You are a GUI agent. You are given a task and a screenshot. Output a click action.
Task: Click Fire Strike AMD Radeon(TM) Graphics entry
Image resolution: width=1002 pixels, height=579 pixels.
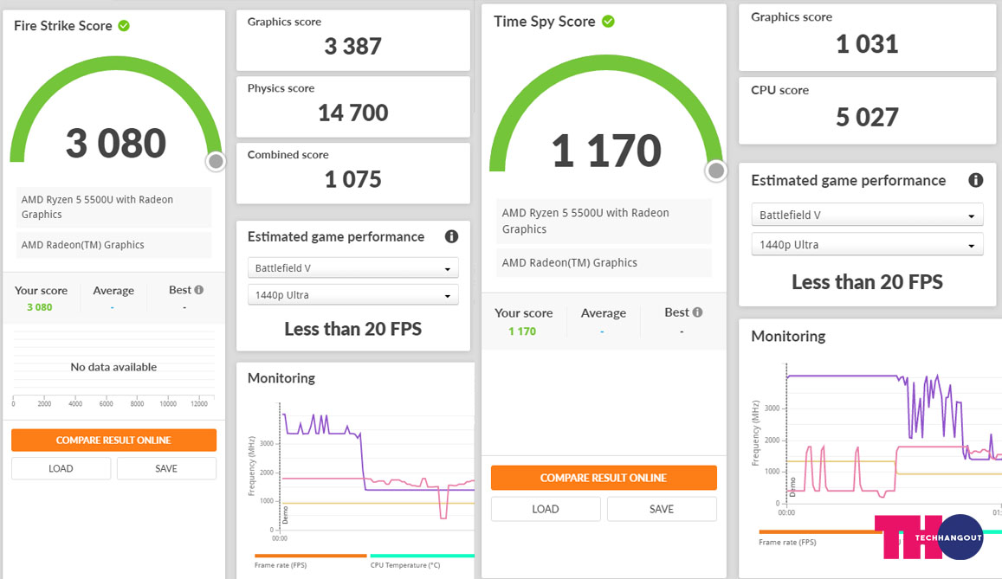click(113, 244)
